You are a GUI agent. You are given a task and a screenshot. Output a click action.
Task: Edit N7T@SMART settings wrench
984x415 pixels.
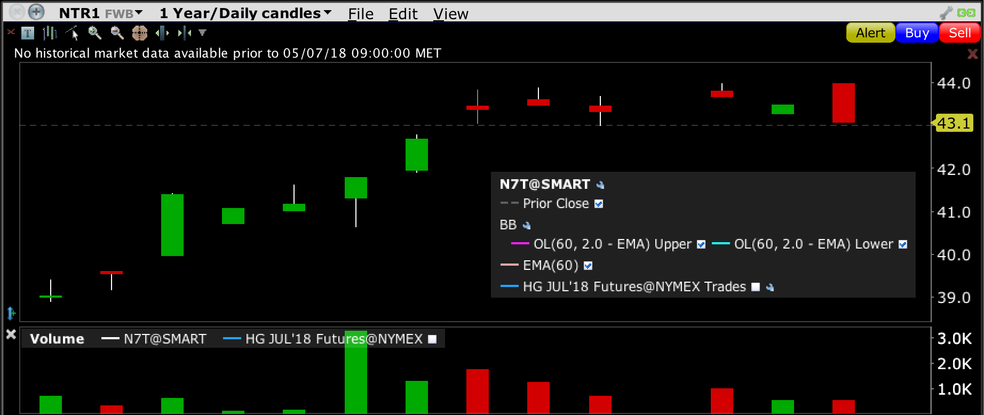click(600, 185)
